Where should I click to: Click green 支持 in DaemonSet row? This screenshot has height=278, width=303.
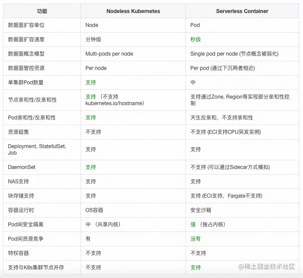point(91,167)
